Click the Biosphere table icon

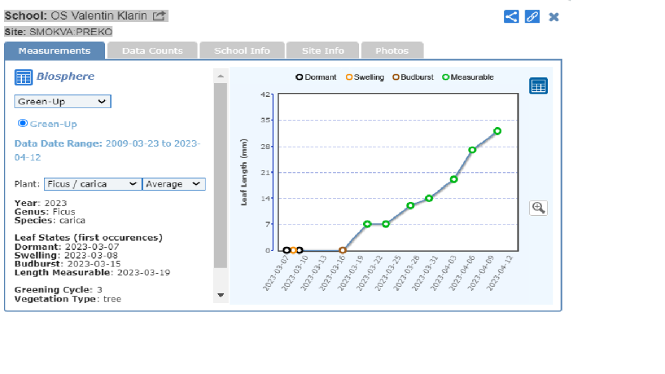pos(23,77)
